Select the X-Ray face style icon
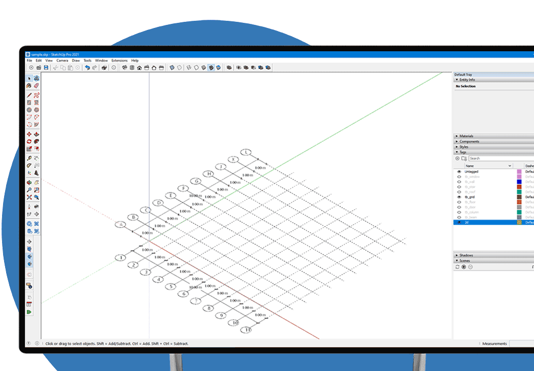Screen dimensions: 534x371 (x=172, y=68)
